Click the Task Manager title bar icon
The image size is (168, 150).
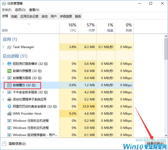[4, 4]
